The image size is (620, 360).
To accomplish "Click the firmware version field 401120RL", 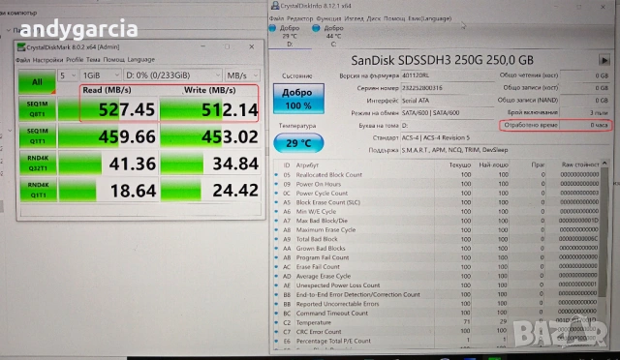I will coord(448,75).
